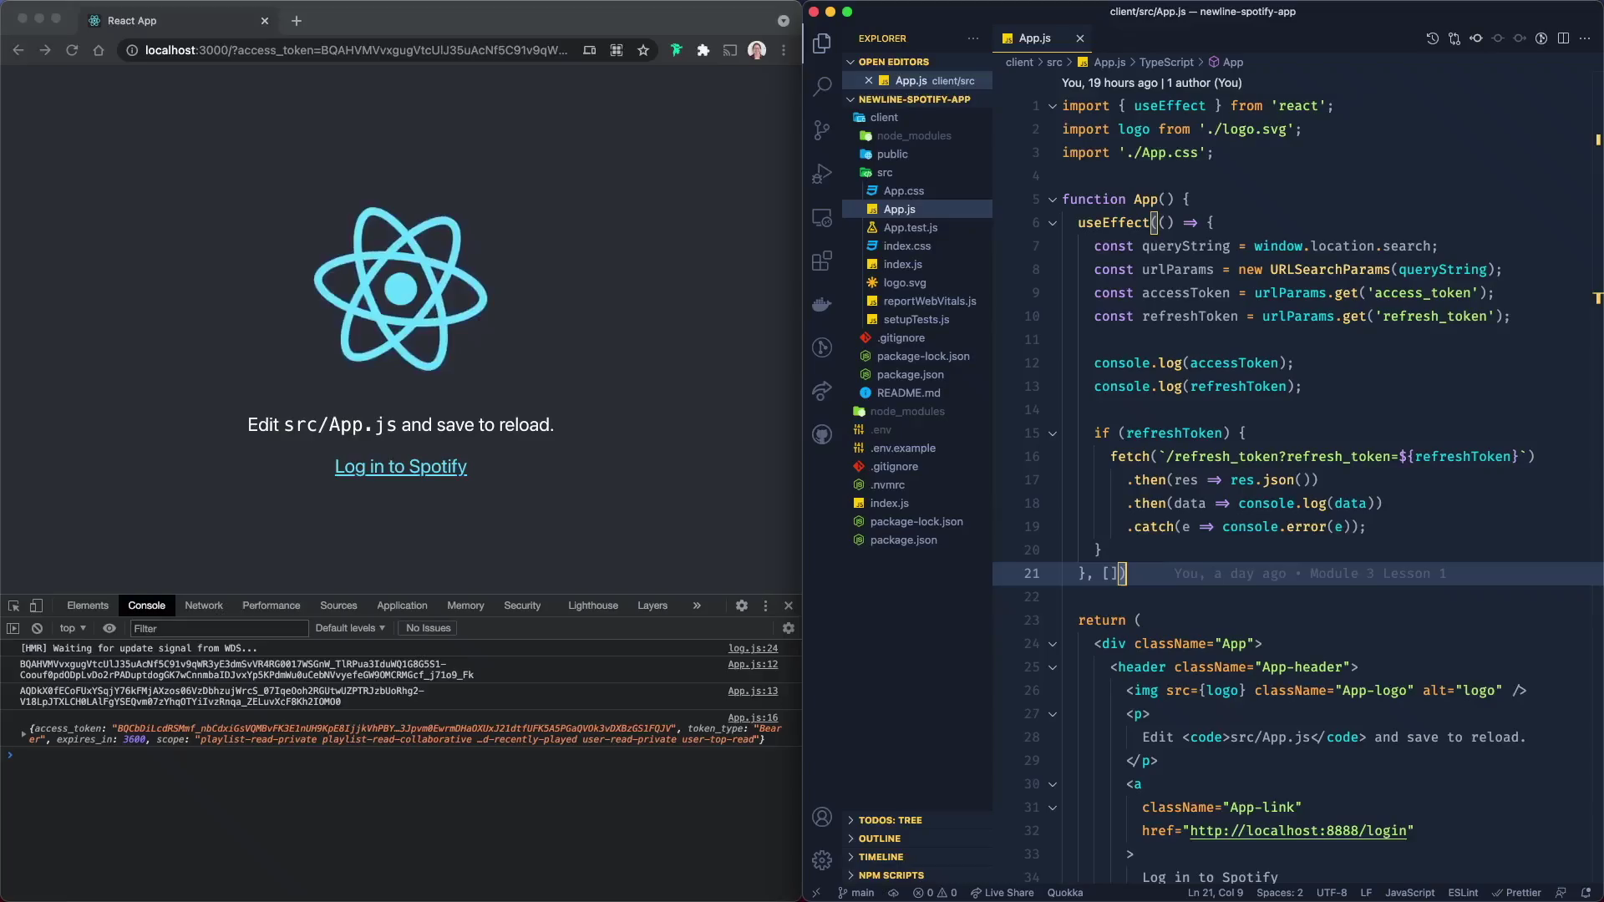This screenshot has height=902, width=1604.
Task: Select package-lock.json under client folder
Action: (922, 357)
